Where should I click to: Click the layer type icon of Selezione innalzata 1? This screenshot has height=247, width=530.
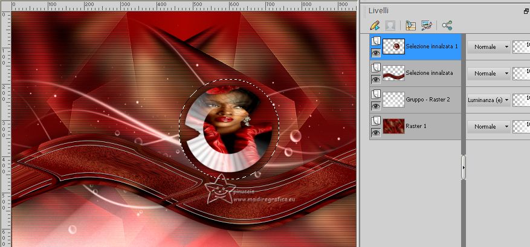[376, 41]
